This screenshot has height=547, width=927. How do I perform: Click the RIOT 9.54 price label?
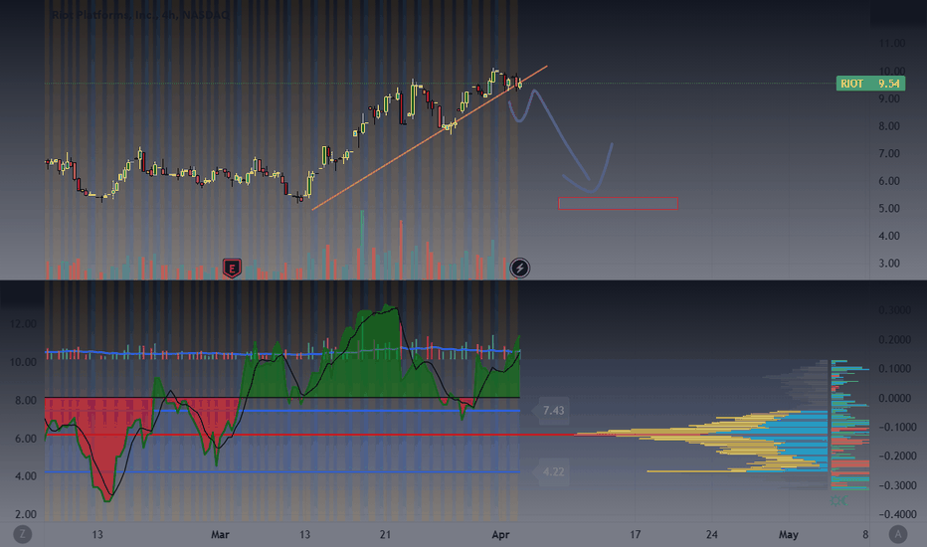[x=870, y=84]
